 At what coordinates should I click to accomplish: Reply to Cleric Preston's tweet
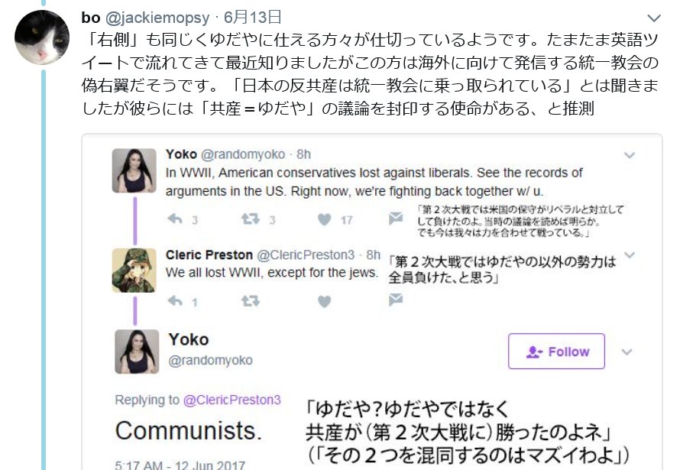click(x=175, y=301)
